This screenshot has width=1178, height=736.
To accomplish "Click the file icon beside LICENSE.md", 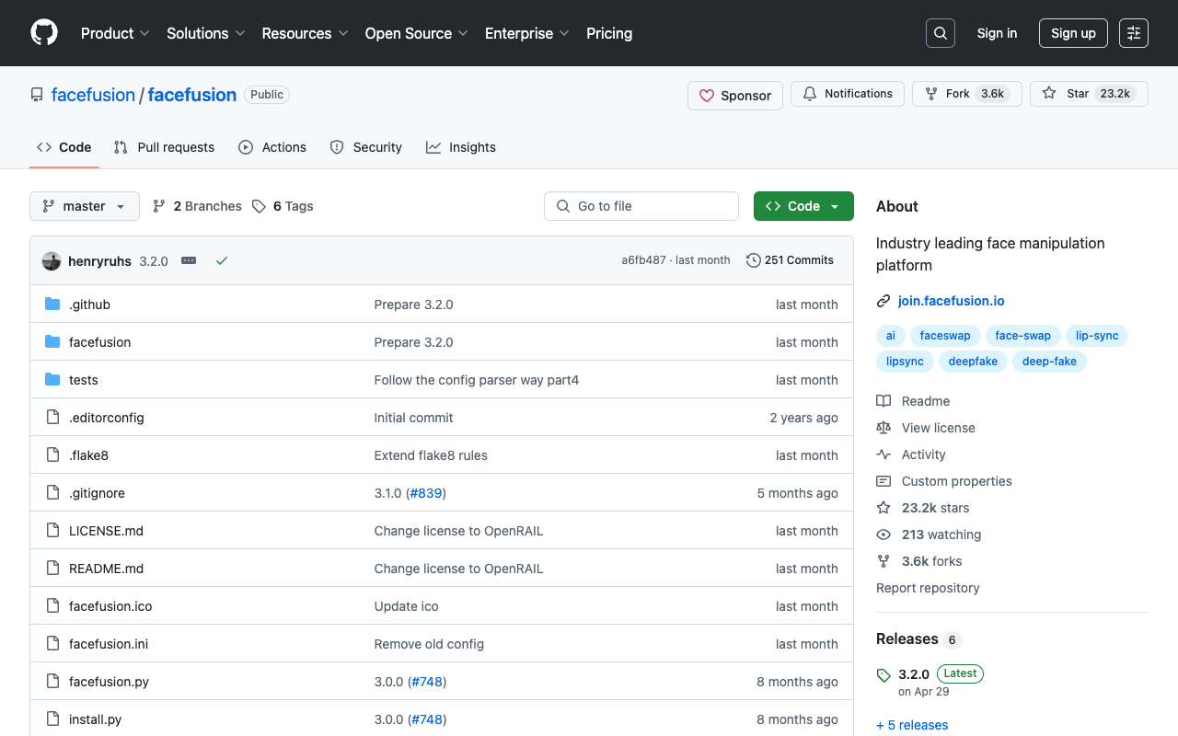I will pyautogui.click(x=52, y=531).
